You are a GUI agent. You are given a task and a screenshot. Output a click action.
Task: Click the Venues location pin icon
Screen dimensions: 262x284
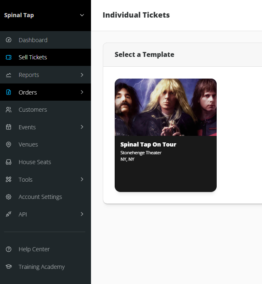click(x=9, y=144)
